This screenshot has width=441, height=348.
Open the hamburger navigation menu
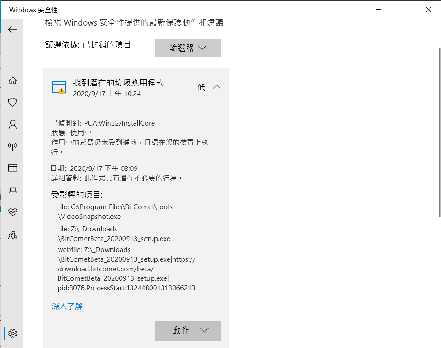point(12,54)
